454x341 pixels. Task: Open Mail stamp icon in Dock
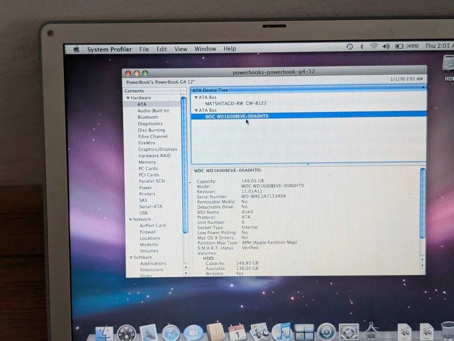tap(148, 333)
